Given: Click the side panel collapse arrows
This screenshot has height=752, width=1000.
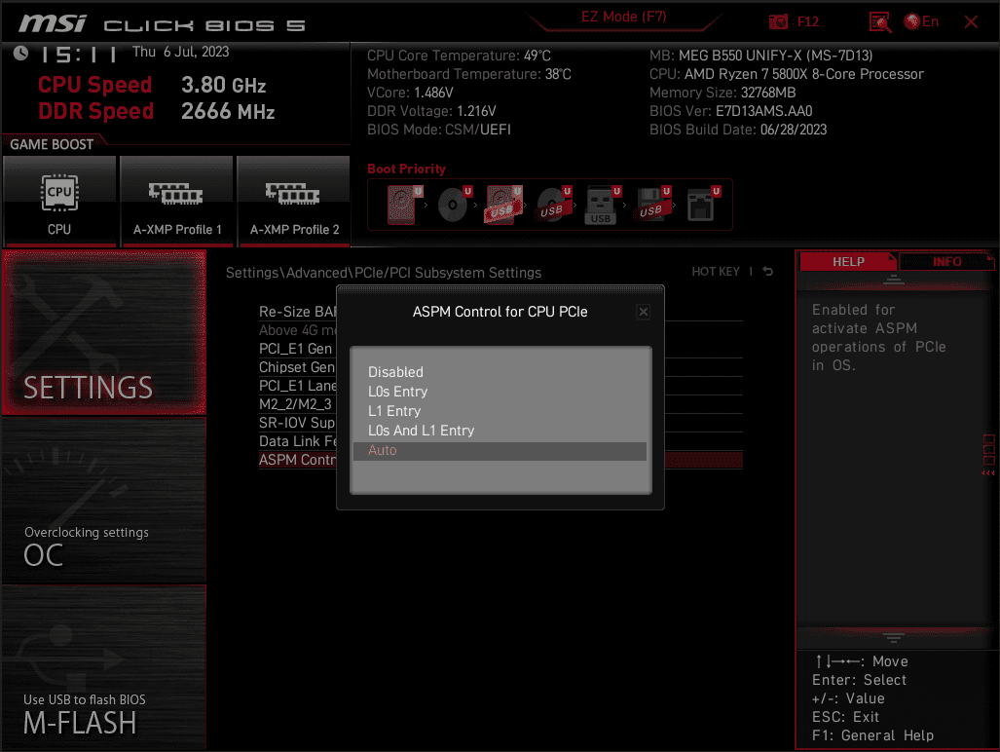Looking at the screenshot, I should 988,472.
